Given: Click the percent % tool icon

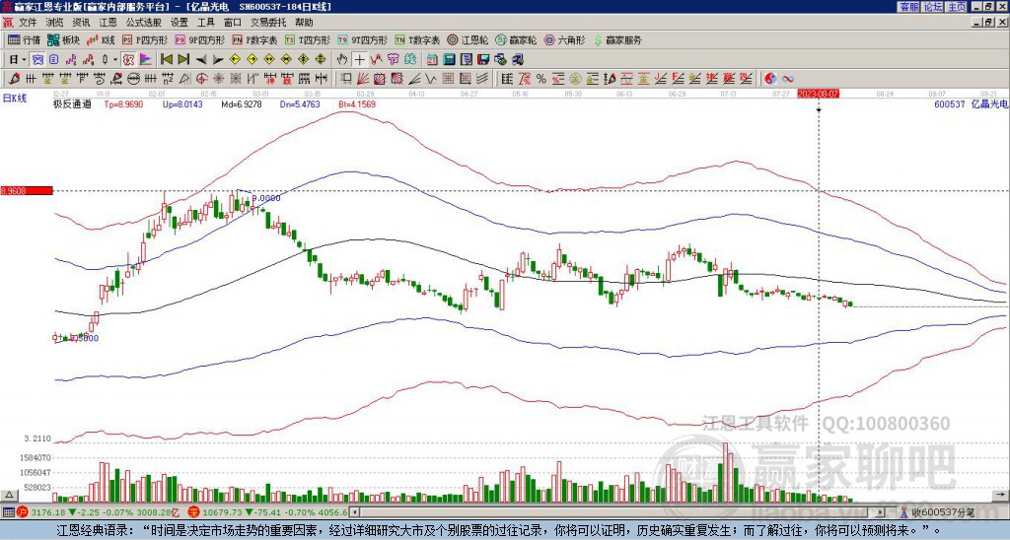Looking at the screenshot, I should coord(541,79).
